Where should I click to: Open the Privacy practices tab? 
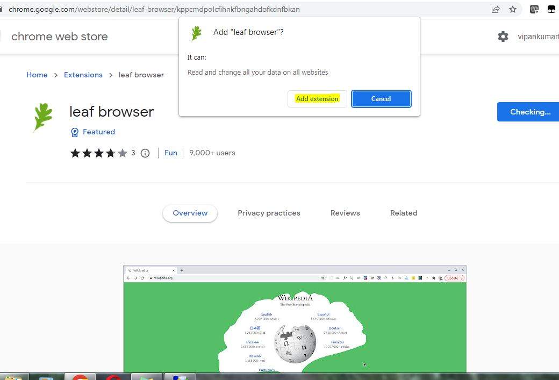tap(269, 213)
